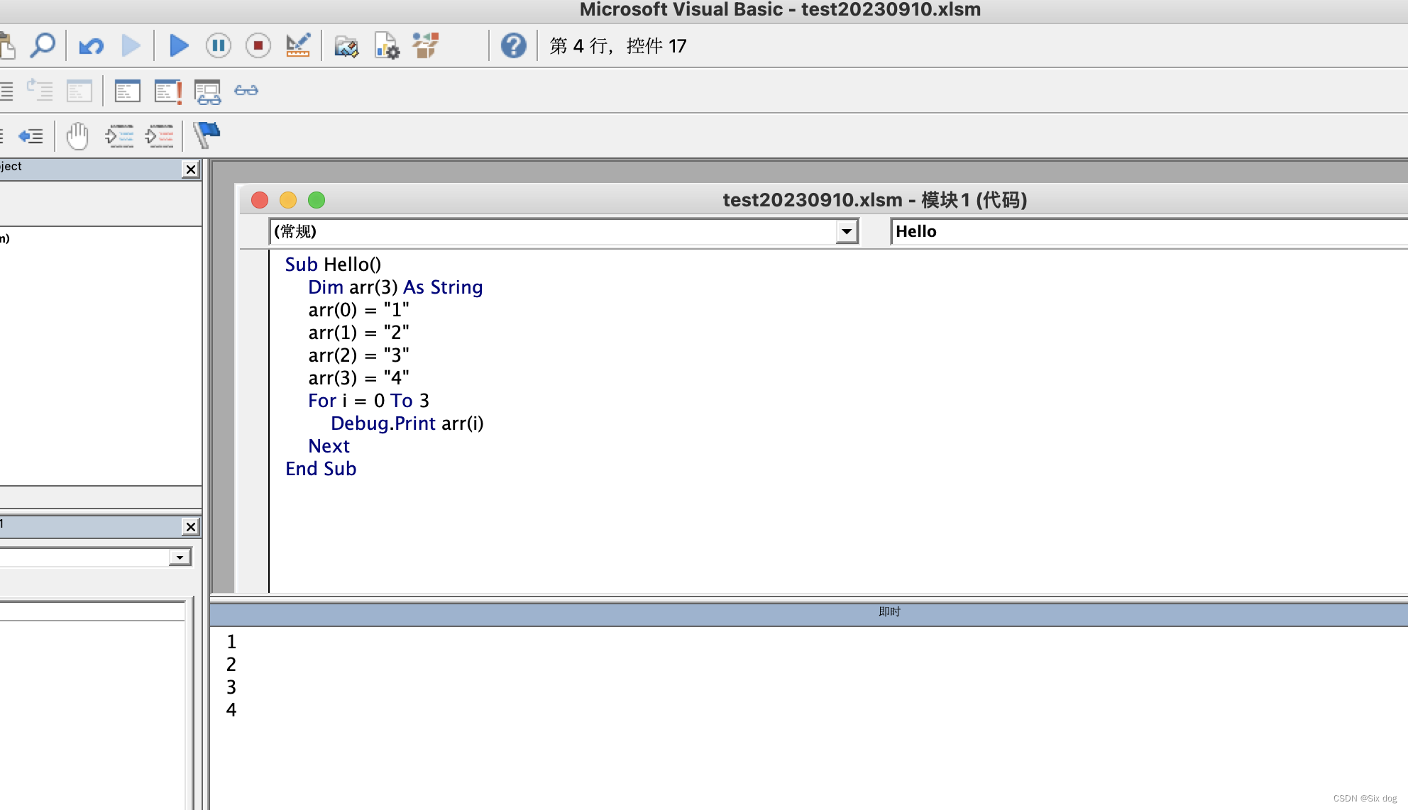The width and height of the screenshot is (1408, 810).
Task: Click the Debug.Print arr(i) line
Action: pos(407,423)
